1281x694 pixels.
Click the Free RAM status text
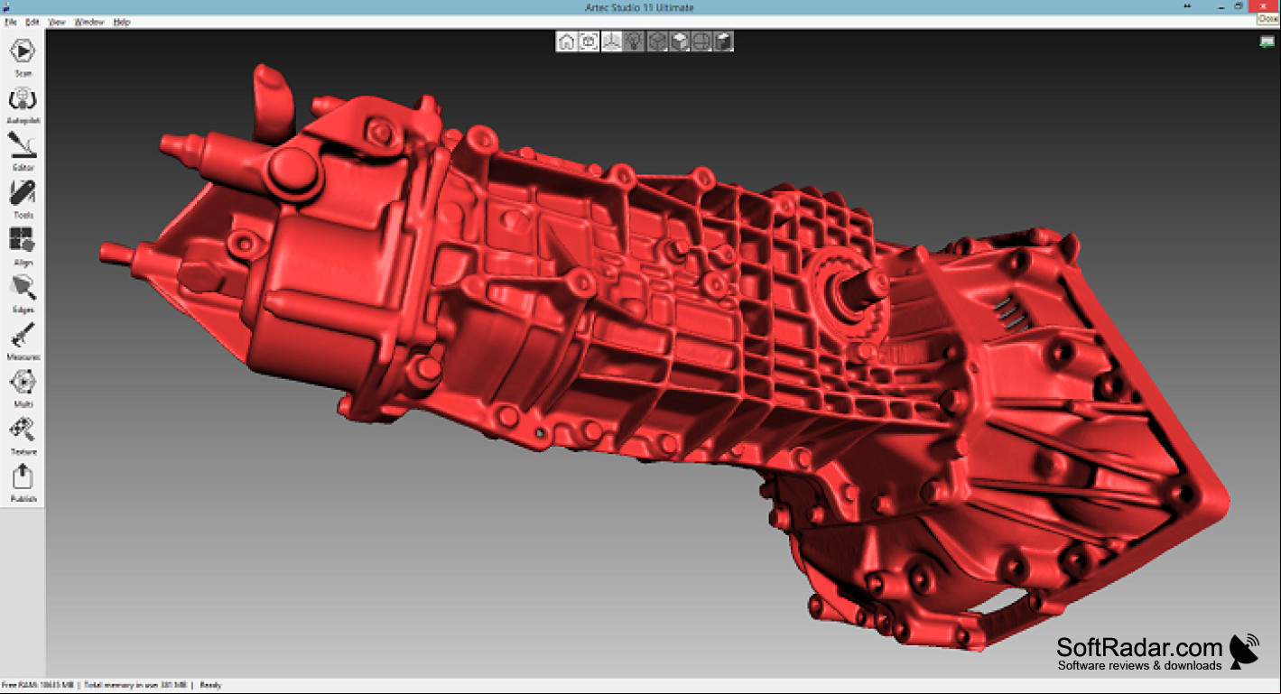[39, 685]
